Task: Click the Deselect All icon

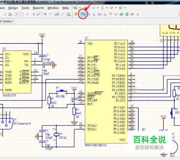Action: tap(33, 14)
